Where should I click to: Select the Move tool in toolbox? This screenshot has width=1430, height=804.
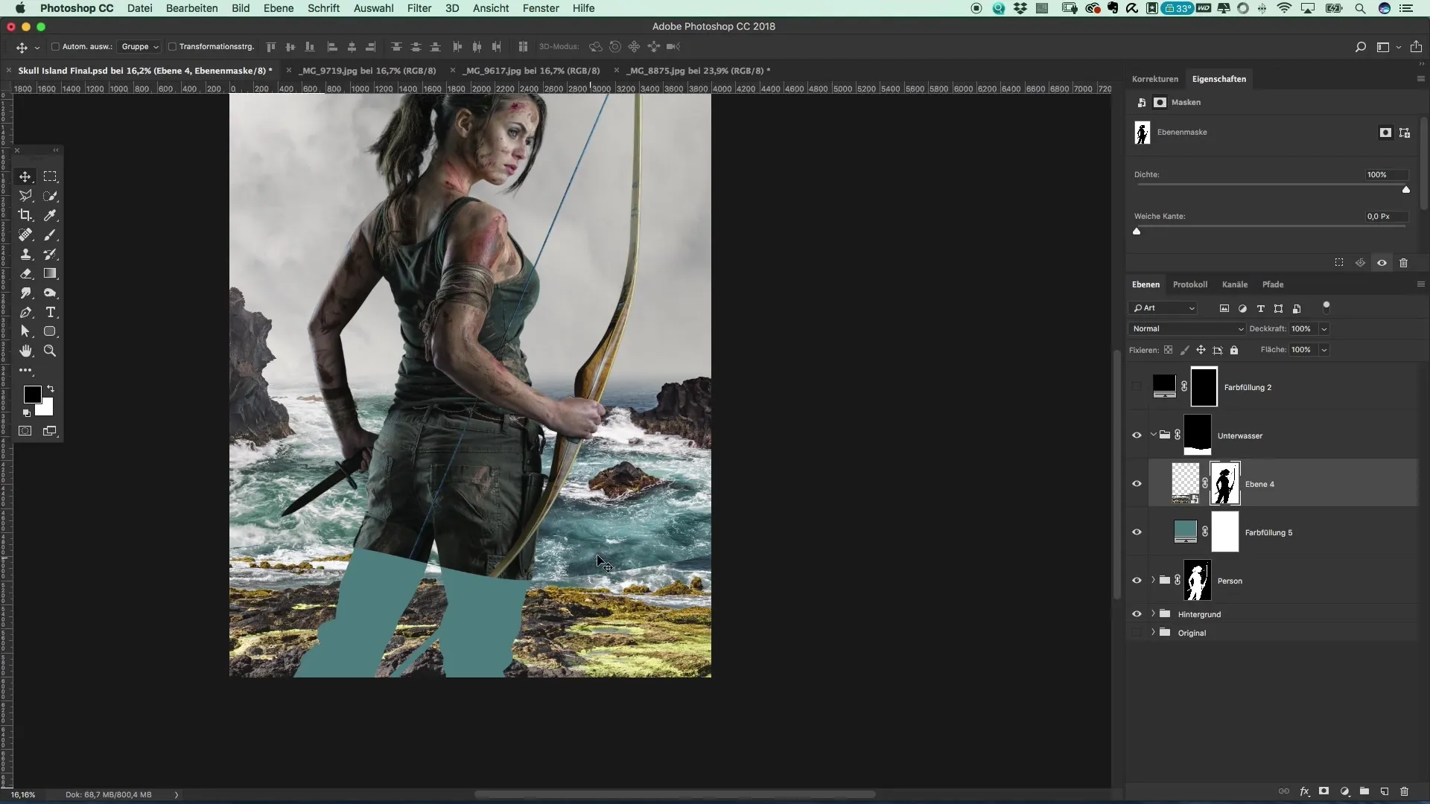[x=25, y=176]
